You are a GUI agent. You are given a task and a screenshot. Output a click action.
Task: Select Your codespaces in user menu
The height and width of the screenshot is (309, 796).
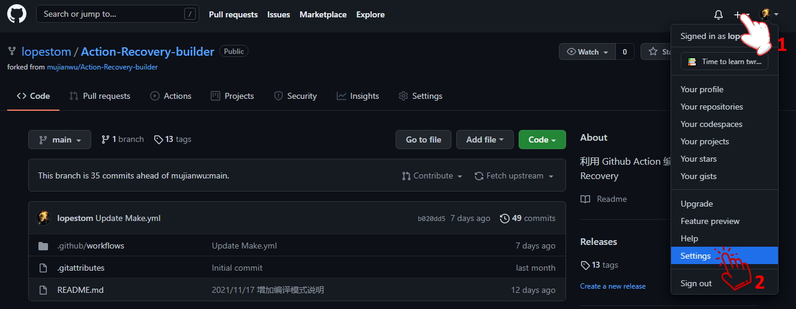(x=725, y=124)
